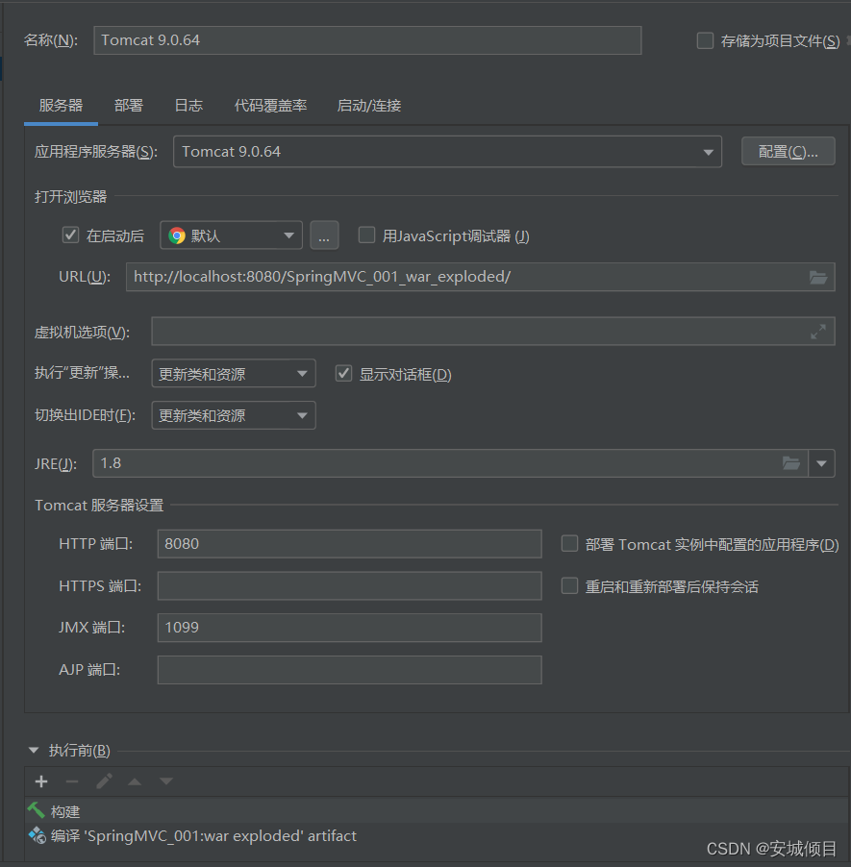Switch to 日志 tab

(x=188, y=106)
